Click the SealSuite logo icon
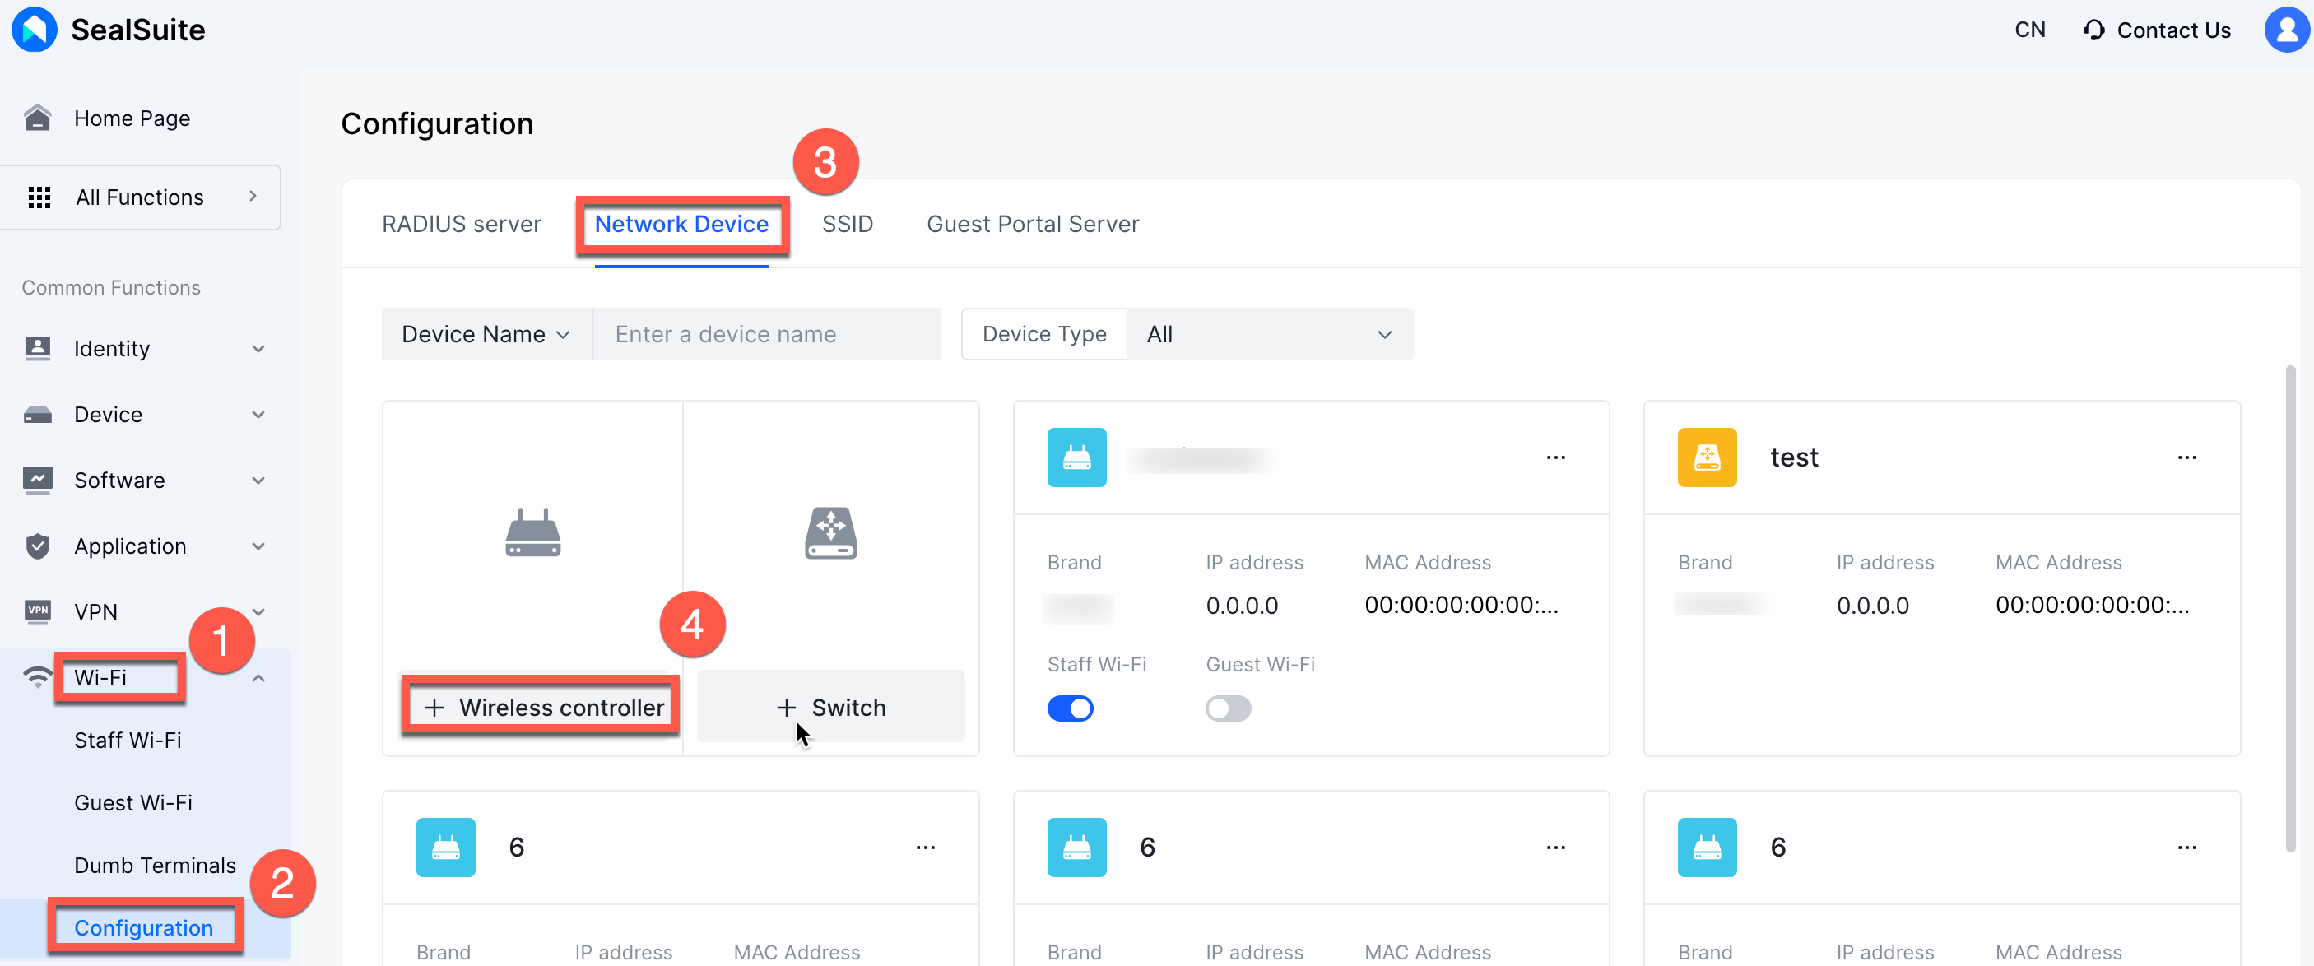Viewport: 2314px width, 966px height. coord(35,30)
